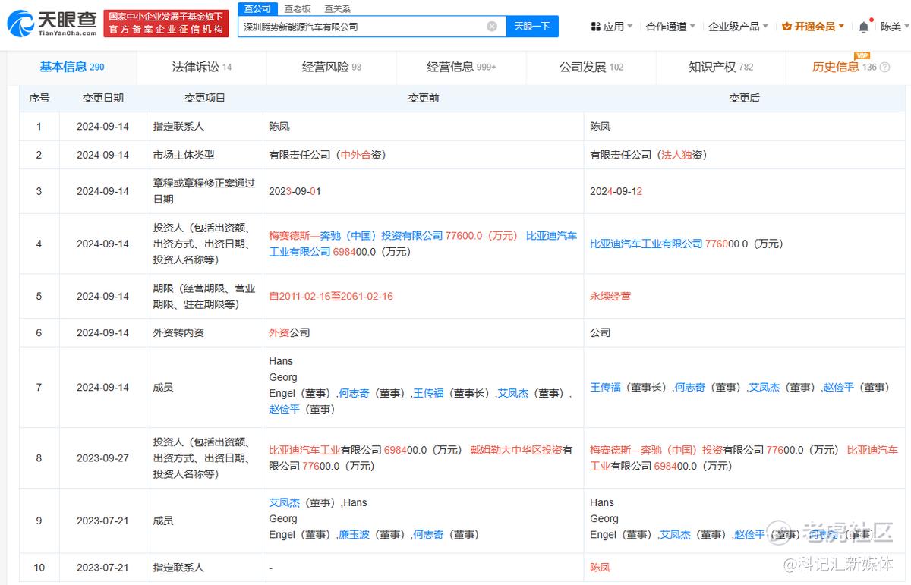This screenshot has width=911, height=585.
Task: Click 永续经营 text in row 5
Action: [610, 296]
